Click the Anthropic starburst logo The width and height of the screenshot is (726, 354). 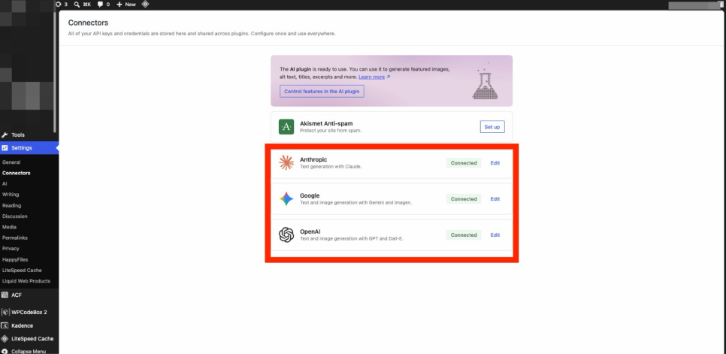pos(286,163)
